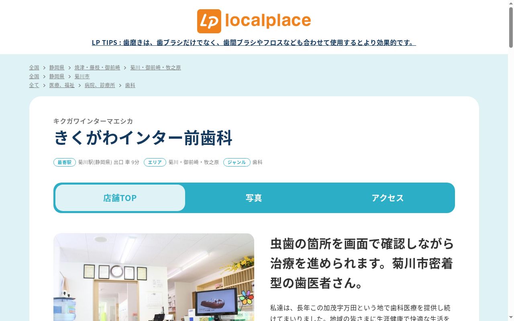Click the 虫歯の箇所を画面で確認 headline

pyautogui.click(x=362, y=263)
